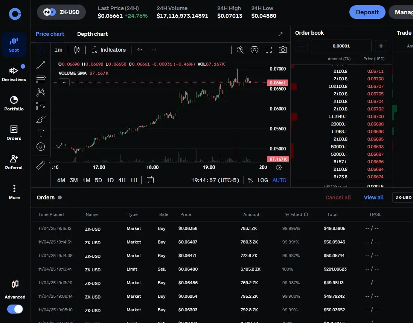The height and width of the screenshot is (323, 413).
Task: Toggle percentage scale on chart
Action: click(250, 180)
